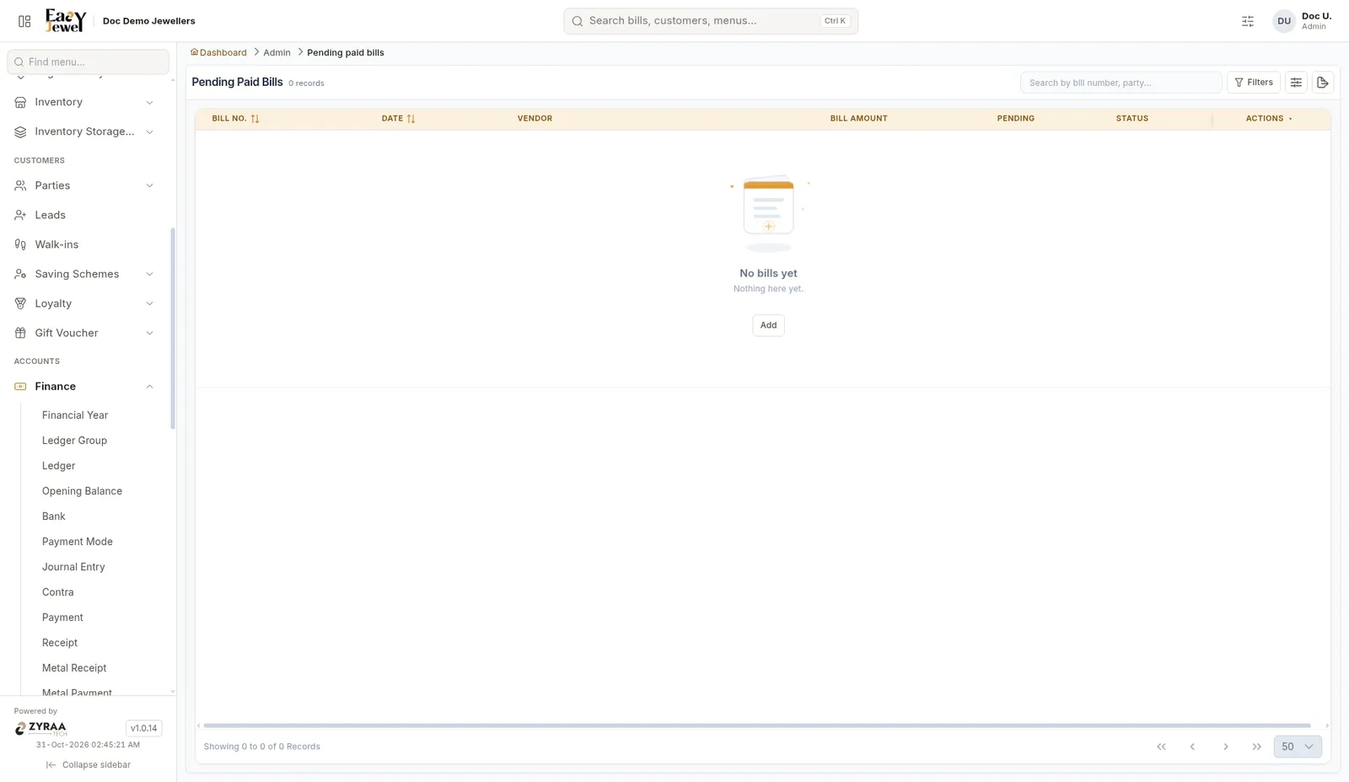Open column settings icon next to Filters
The height and width of the screenshot is (782, 1349).
(x=1296, y=83)
